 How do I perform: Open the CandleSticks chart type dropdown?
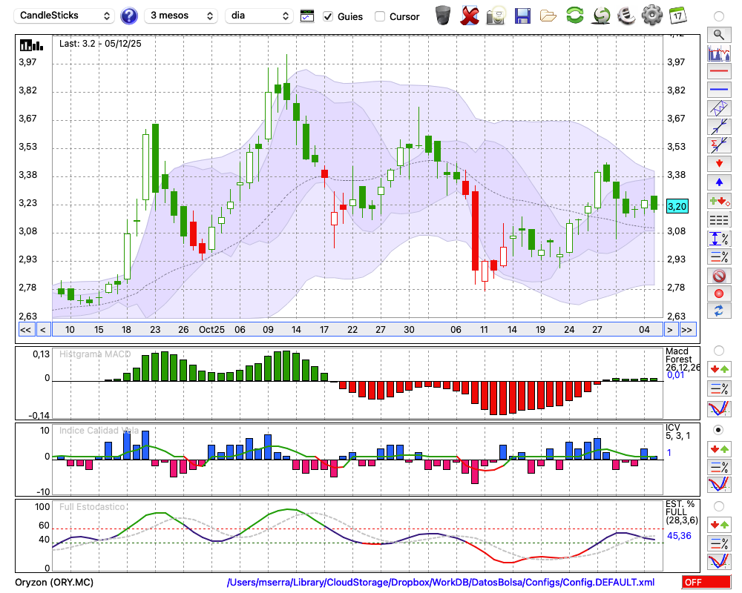click(65, 16)
